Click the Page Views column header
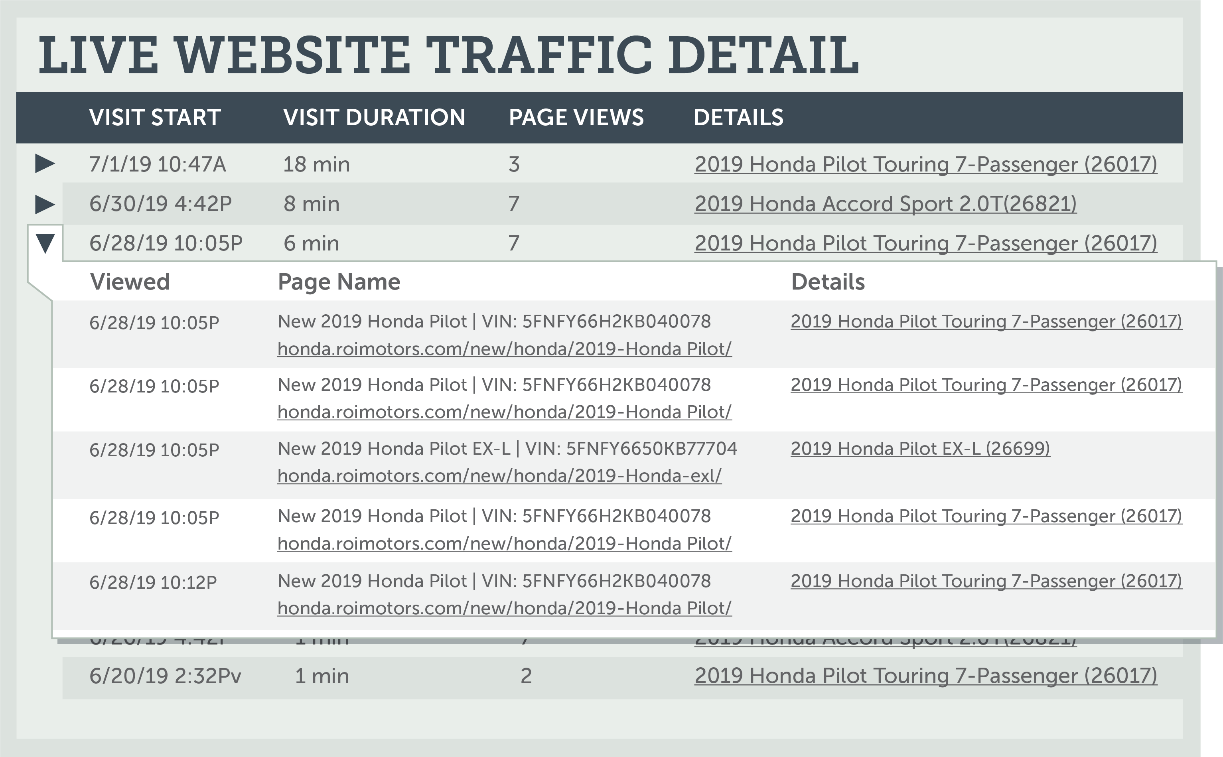 [x=576, y=118]
